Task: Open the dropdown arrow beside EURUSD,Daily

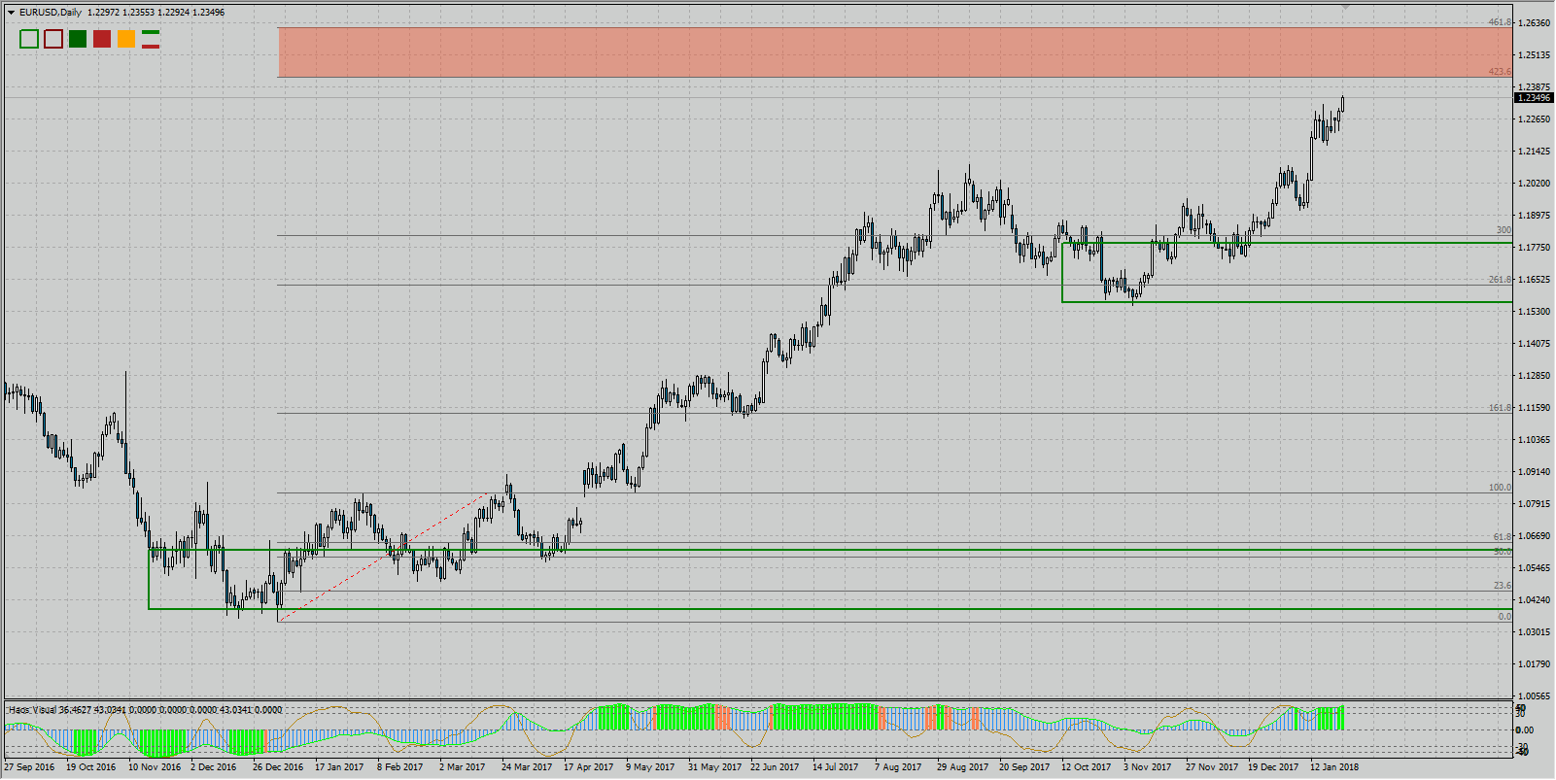Action: pos(11,13)
